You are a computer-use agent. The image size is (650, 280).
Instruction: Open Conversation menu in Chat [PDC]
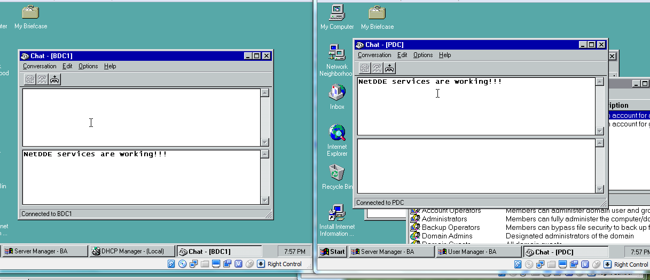pyautogui.click(x=374, y=55)
